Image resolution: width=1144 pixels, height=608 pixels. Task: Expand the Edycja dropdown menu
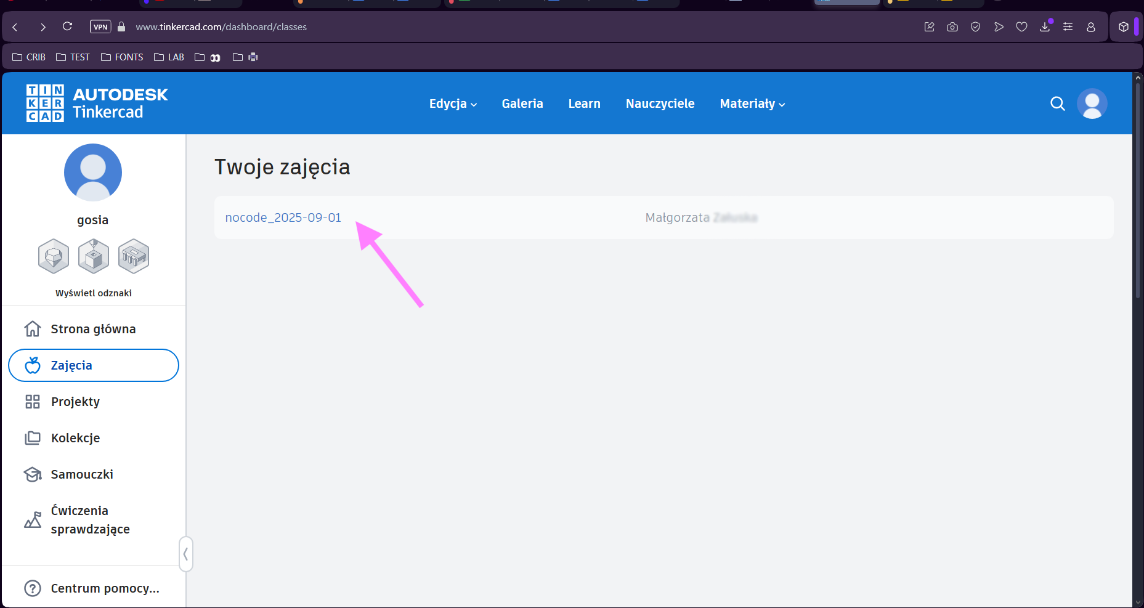click(453, 103)
